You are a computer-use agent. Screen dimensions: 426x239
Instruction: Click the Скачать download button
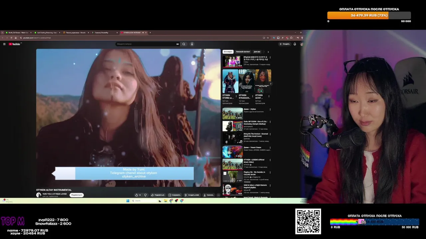[x=209, y=195]
